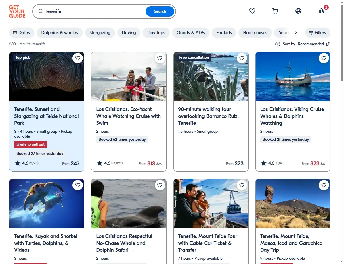Open Sunset and Stargazing at Teide title

[x=46, y=116]
